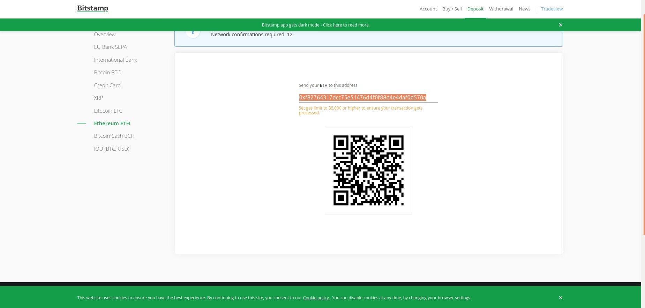Click 'here' link in dark mode banner
The image size is (645, 308).
coord(337,25)
